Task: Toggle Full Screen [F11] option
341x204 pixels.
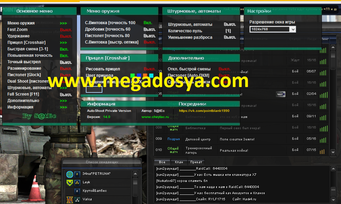Action: tap(66, 95)
